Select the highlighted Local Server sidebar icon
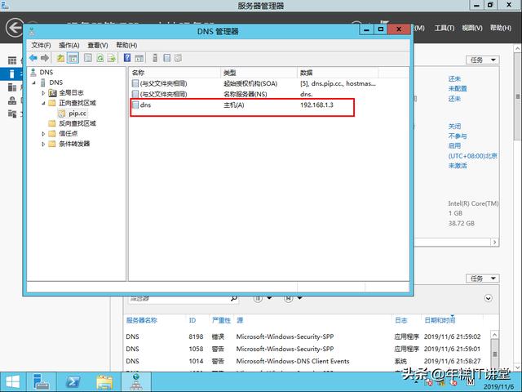The width and height of the screenshot is (522, 392). pos(12,73)
